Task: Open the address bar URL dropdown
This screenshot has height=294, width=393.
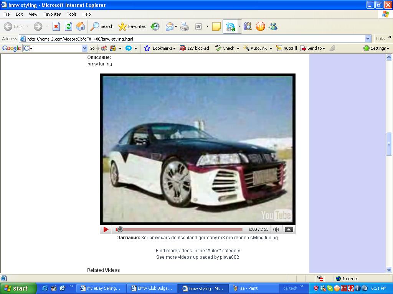Action: coord(368,39)
